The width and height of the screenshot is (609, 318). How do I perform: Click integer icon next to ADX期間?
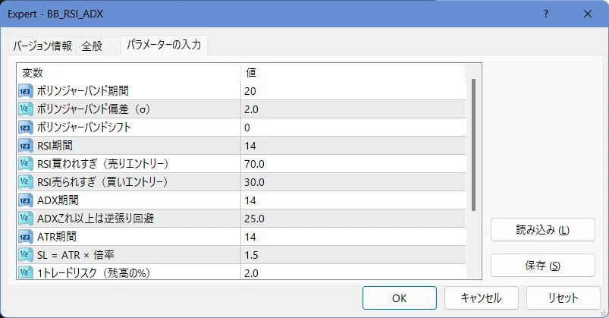pyautogui.click(x=25, y=200)
